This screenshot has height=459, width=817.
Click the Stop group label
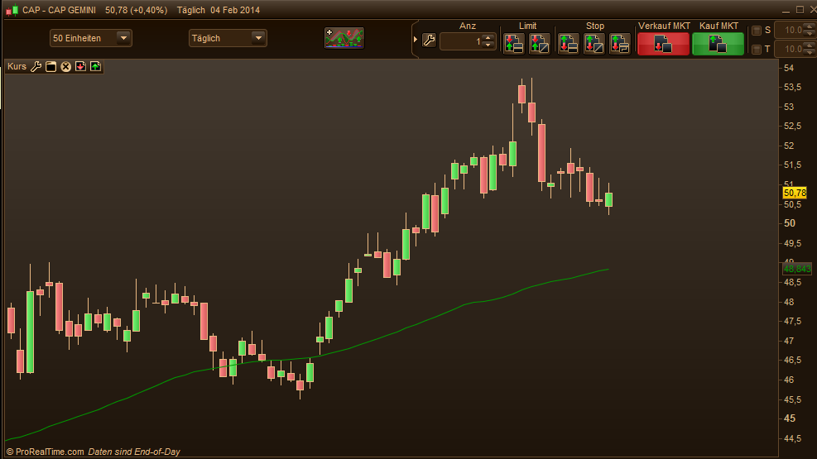pos(594,26)
